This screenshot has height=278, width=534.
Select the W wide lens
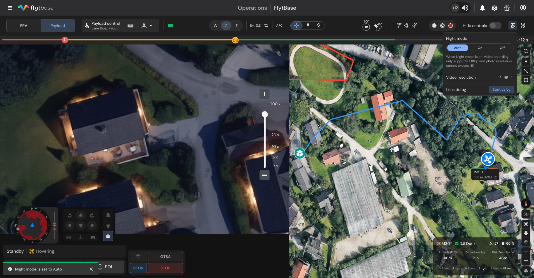pos(216,26)
